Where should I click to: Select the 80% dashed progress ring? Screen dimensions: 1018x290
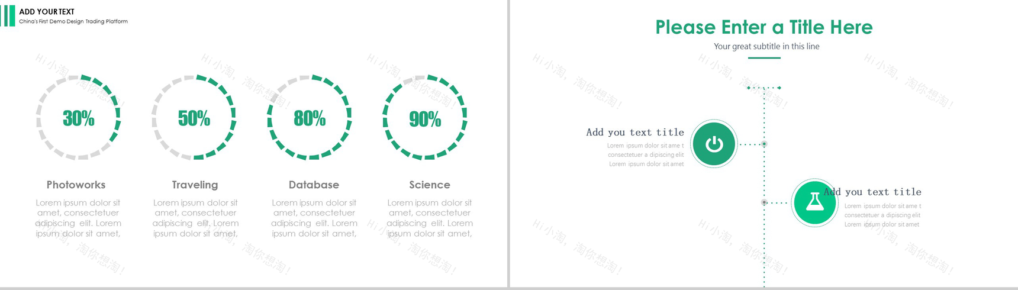pos(310,118)
